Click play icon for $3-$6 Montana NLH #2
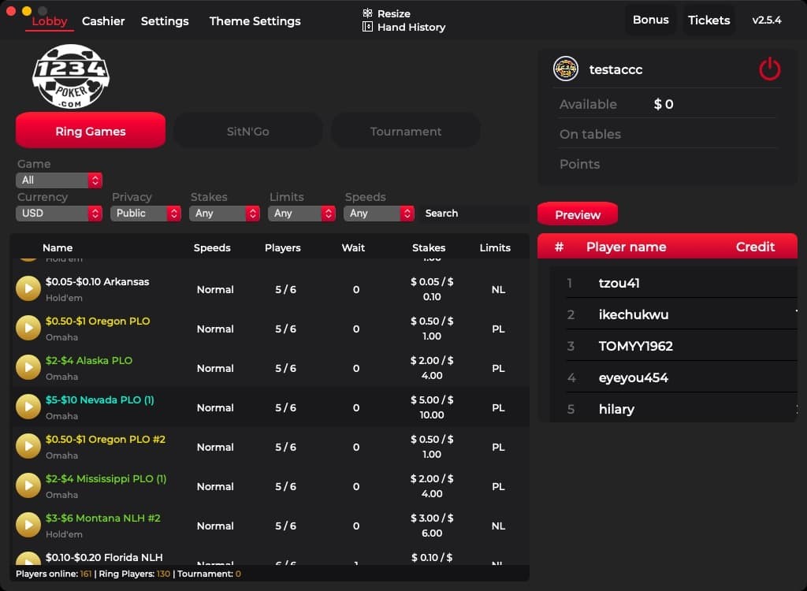The height and width of the screenshot is (591, 807). [x=28, y=526]
